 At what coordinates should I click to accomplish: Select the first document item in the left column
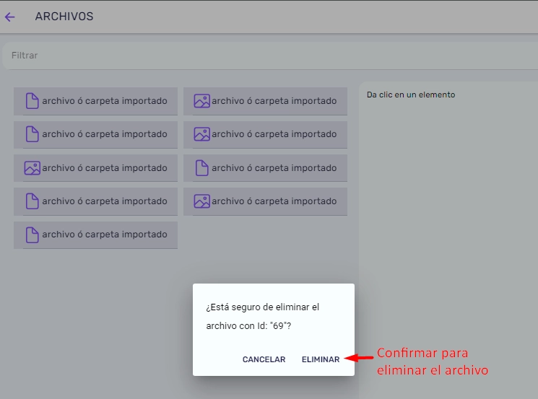click(95, 101)
